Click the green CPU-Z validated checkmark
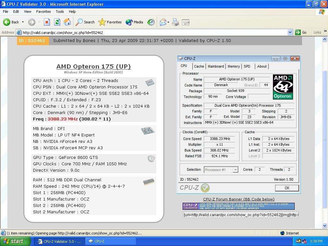The height and width of the screenshot is (246, 328). 205,188
